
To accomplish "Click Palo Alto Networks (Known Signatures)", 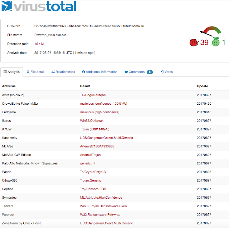I will (30, 163).
